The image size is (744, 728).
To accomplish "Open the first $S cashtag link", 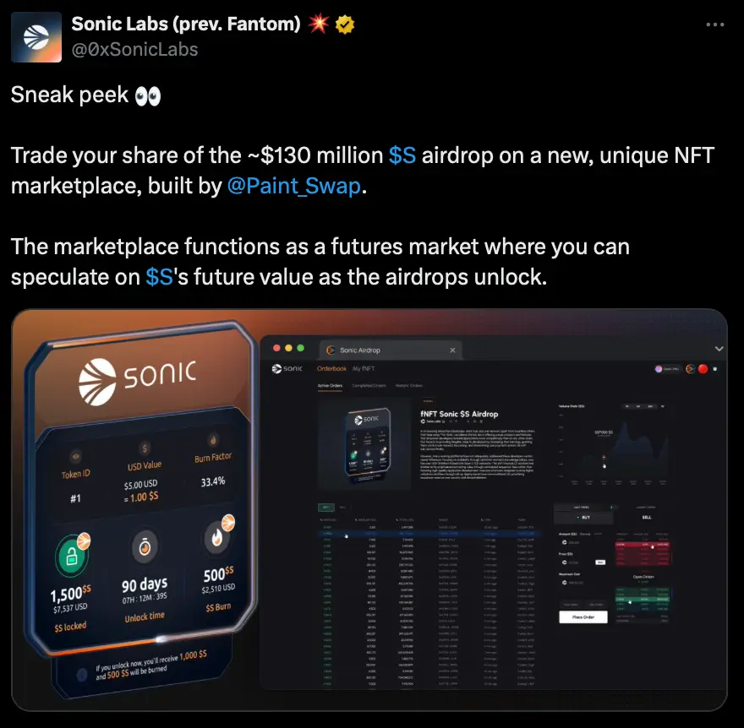I will click(402, 155).
